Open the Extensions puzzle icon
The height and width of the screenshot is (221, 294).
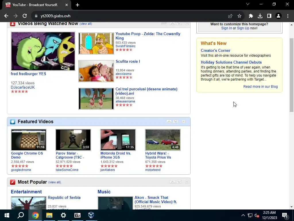[251, 16]
